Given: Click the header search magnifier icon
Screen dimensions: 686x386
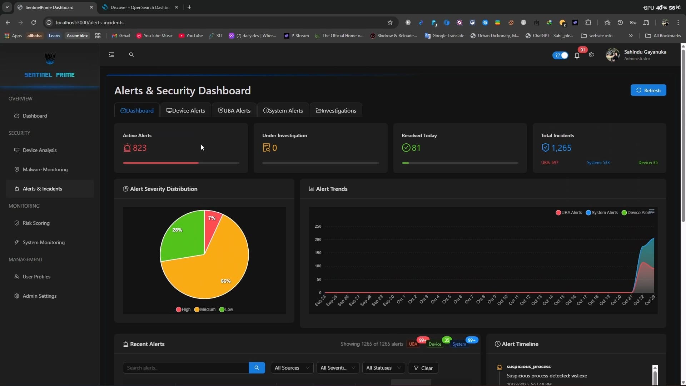Looking at the screenshot, I should pos(131,55).
